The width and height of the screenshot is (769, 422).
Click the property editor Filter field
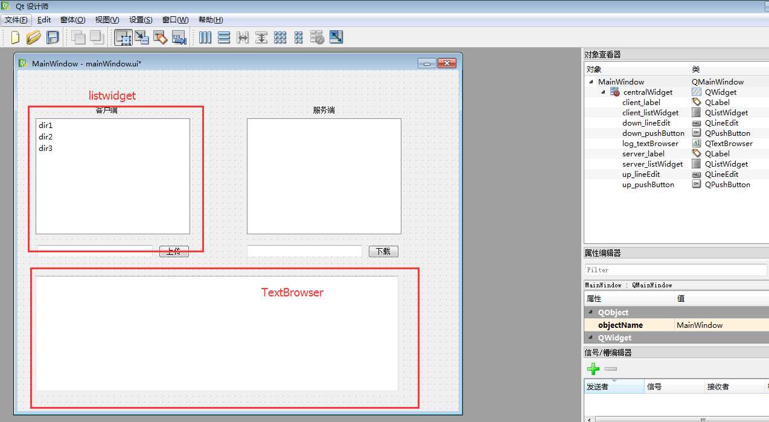click(x=675, y=270)
